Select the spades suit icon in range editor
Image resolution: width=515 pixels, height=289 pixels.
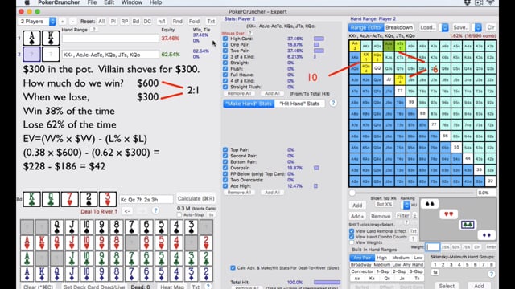429,204
